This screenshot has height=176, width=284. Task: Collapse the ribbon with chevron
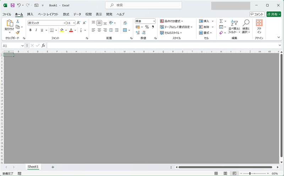pos(279,37)
